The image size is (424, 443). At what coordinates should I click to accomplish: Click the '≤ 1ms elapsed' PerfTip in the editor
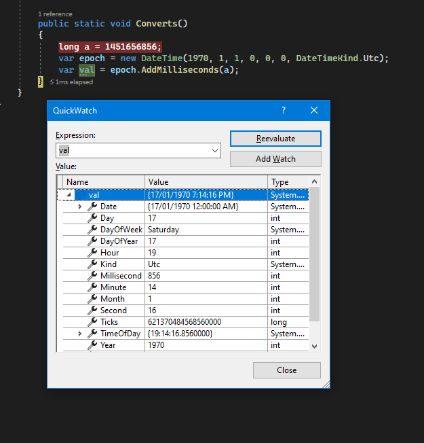pos(71,82)
